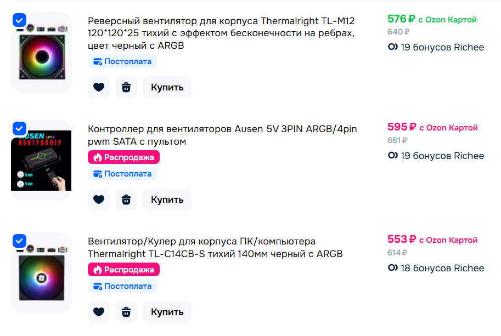Toggle checkbox for Thermalright TL-C14CB-S fan
This screenshot has height=336, width=501.
tap(19, 241)
